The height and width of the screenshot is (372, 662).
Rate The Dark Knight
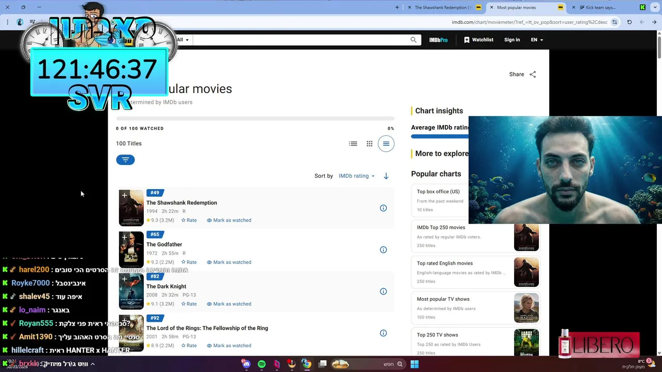coord(189,304)
